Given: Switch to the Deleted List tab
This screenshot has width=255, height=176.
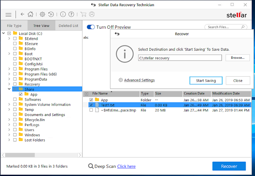Looking at the screenshot, I should [69, 26].
